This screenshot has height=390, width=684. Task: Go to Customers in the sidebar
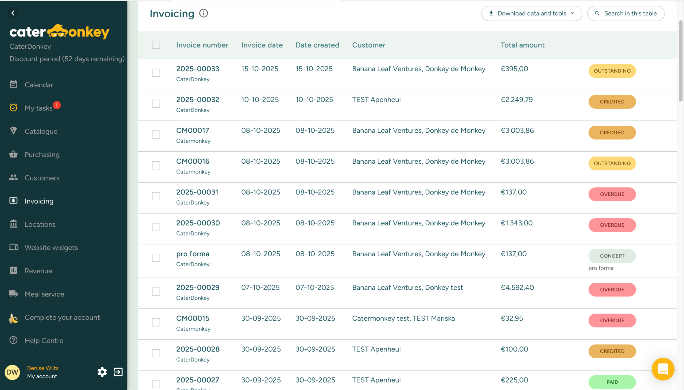tap(42, 178)
